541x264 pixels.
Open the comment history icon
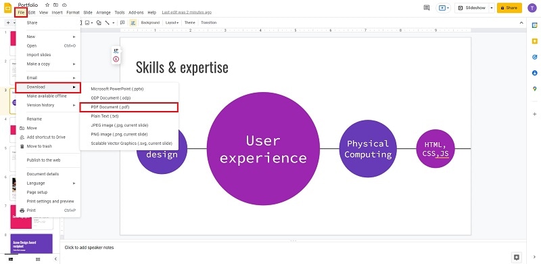tap(427, 7)
